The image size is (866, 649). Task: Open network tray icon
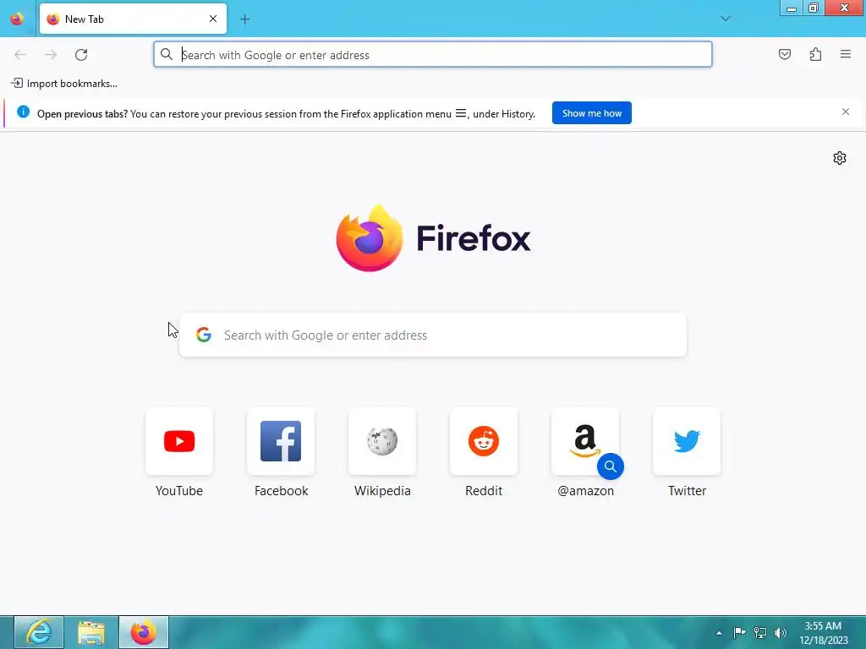(760, 632)
